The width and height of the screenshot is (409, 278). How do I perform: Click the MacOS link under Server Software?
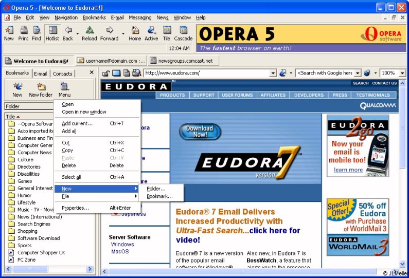point(120,251)
